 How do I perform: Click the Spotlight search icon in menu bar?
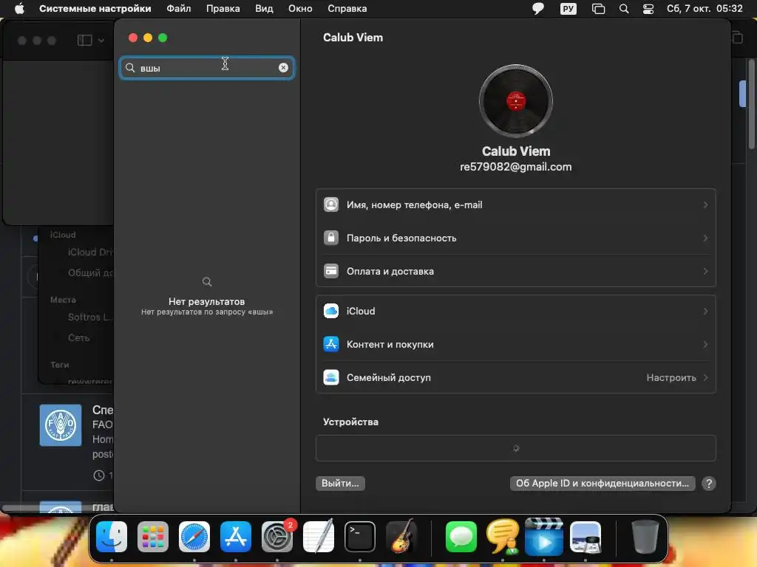[x=624, y=9]
